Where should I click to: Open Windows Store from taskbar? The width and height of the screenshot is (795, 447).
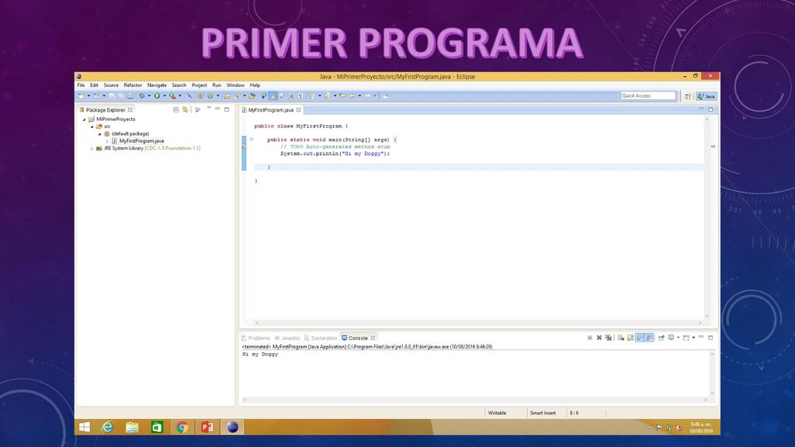[x=157, y=427]
